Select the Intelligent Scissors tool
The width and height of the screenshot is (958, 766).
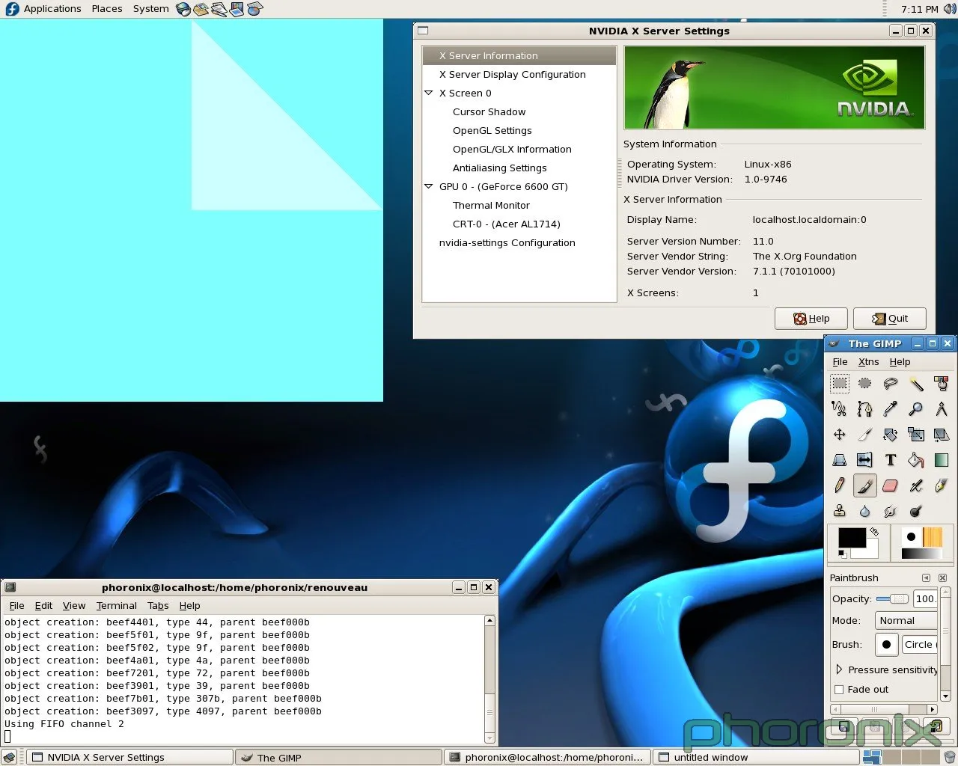pos(840,409)
